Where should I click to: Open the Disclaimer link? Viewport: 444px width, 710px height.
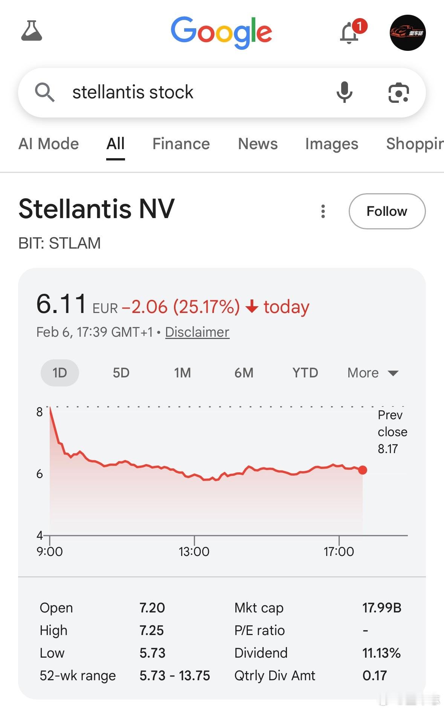point(197,332)
